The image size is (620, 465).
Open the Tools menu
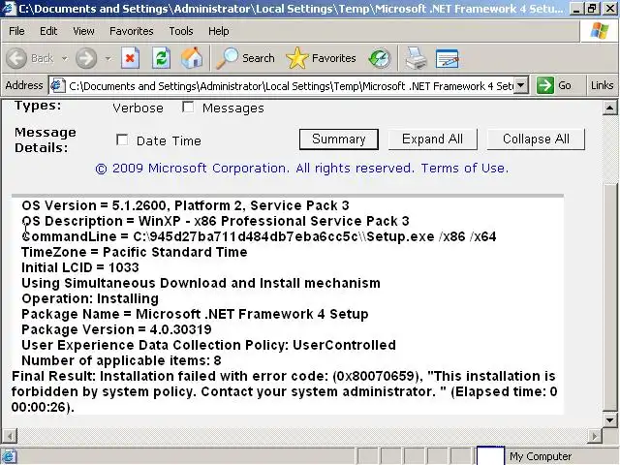(x=181, y=31)
